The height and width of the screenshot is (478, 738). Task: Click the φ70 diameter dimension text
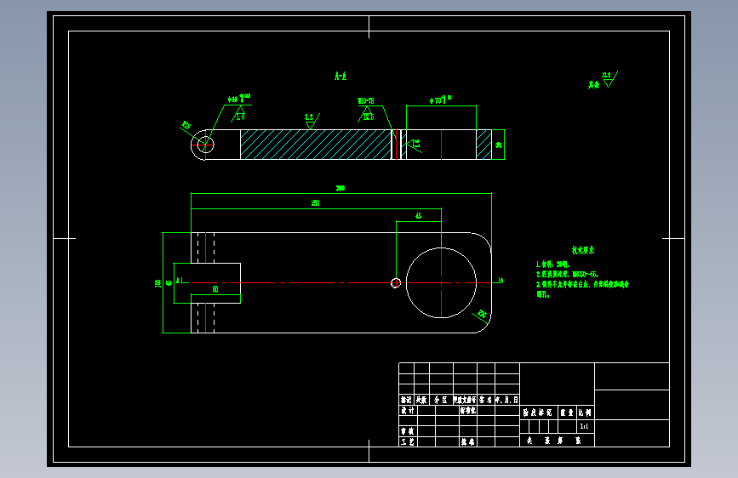441,100
